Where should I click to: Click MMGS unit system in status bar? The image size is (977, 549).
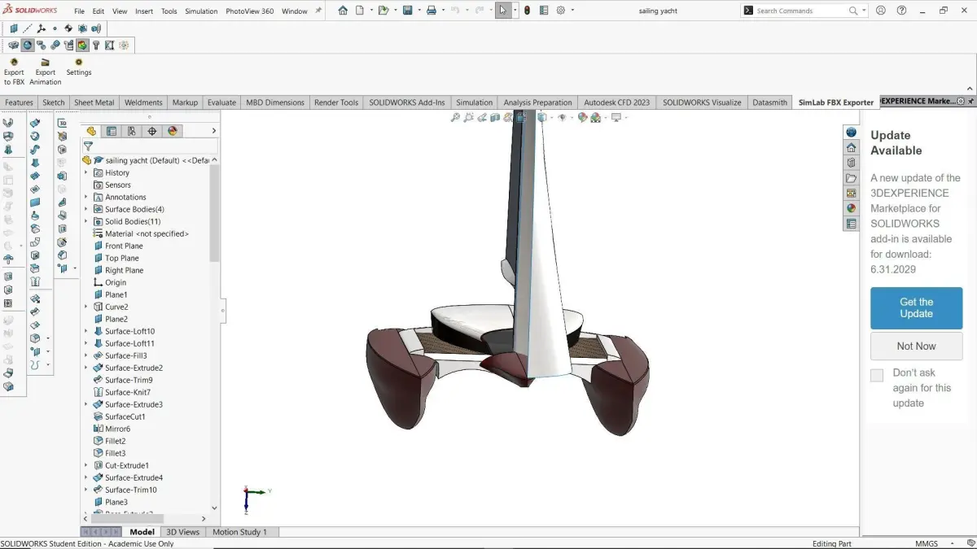click(927, 543)
